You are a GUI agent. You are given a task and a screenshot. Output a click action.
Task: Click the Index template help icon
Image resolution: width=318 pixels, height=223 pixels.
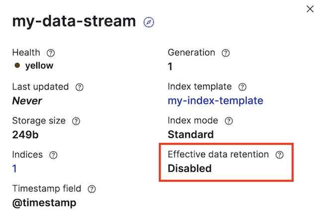(242, 87)
